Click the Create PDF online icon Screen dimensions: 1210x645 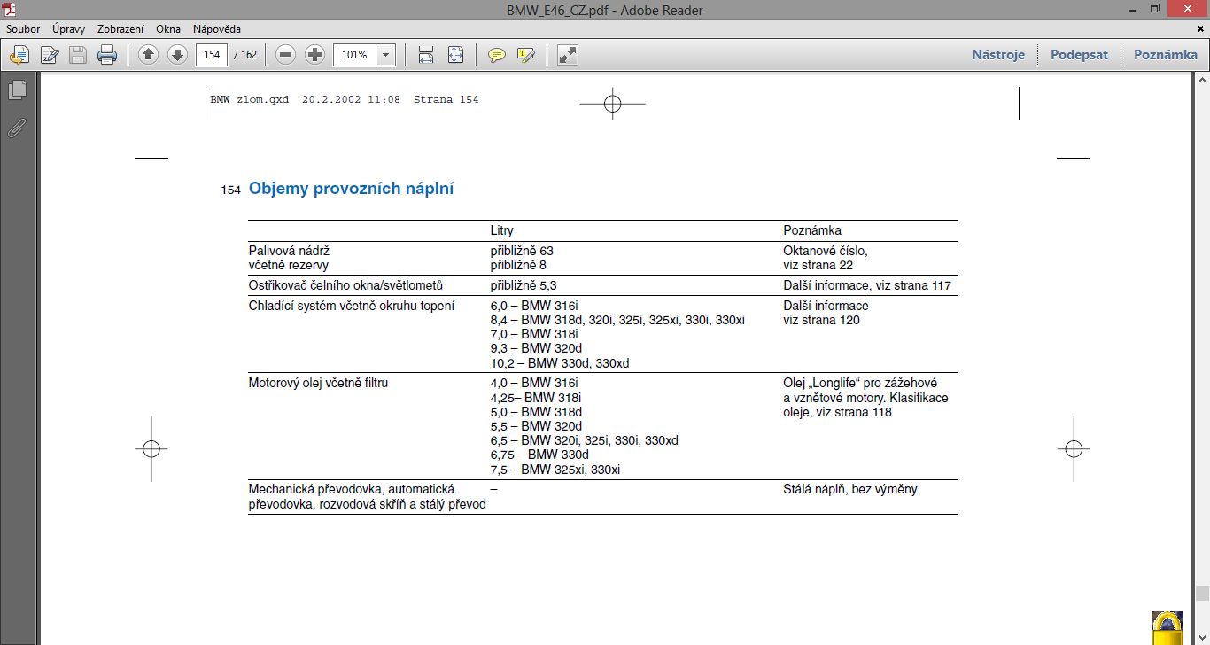pyautogui.click(x=19, y=55)
